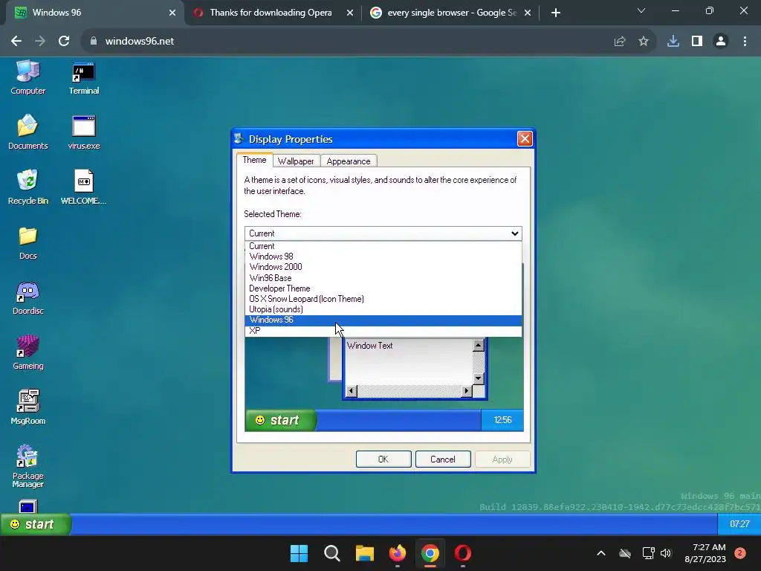Open Chrome downloads icon
This screenshot has height=571, width=761.
coord(673,42)
